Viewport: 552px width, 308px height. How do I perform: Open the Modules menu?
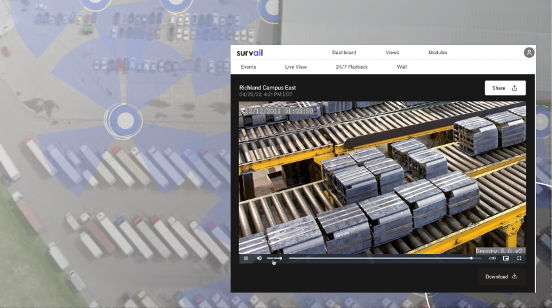tap(437, 53)
